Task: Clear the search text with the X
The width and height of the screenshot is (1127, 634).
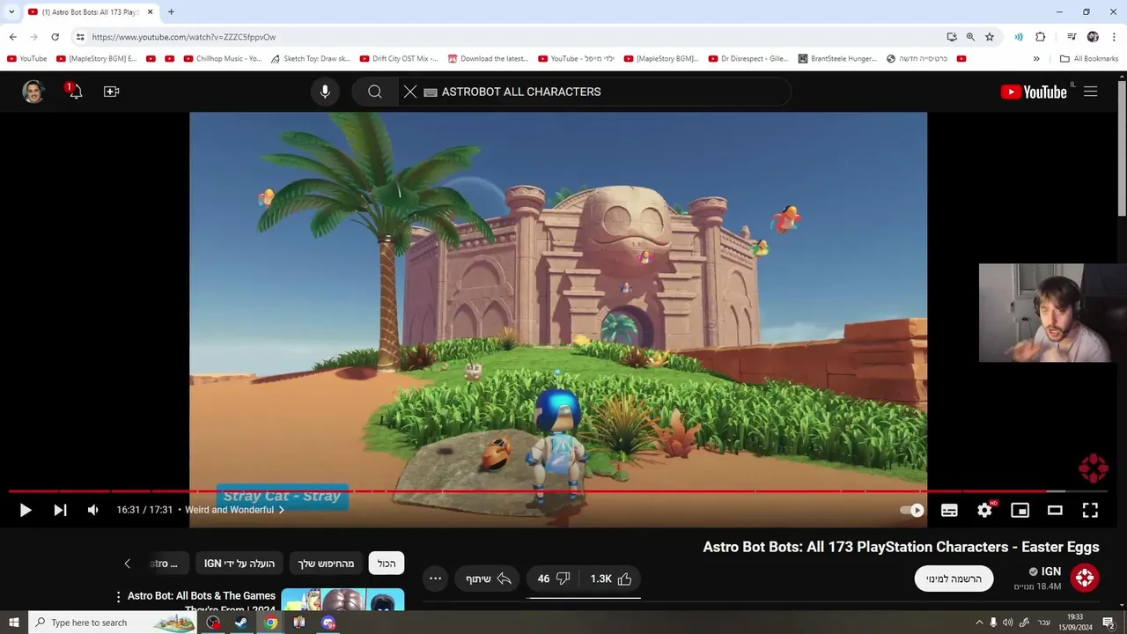Action: 410,92
